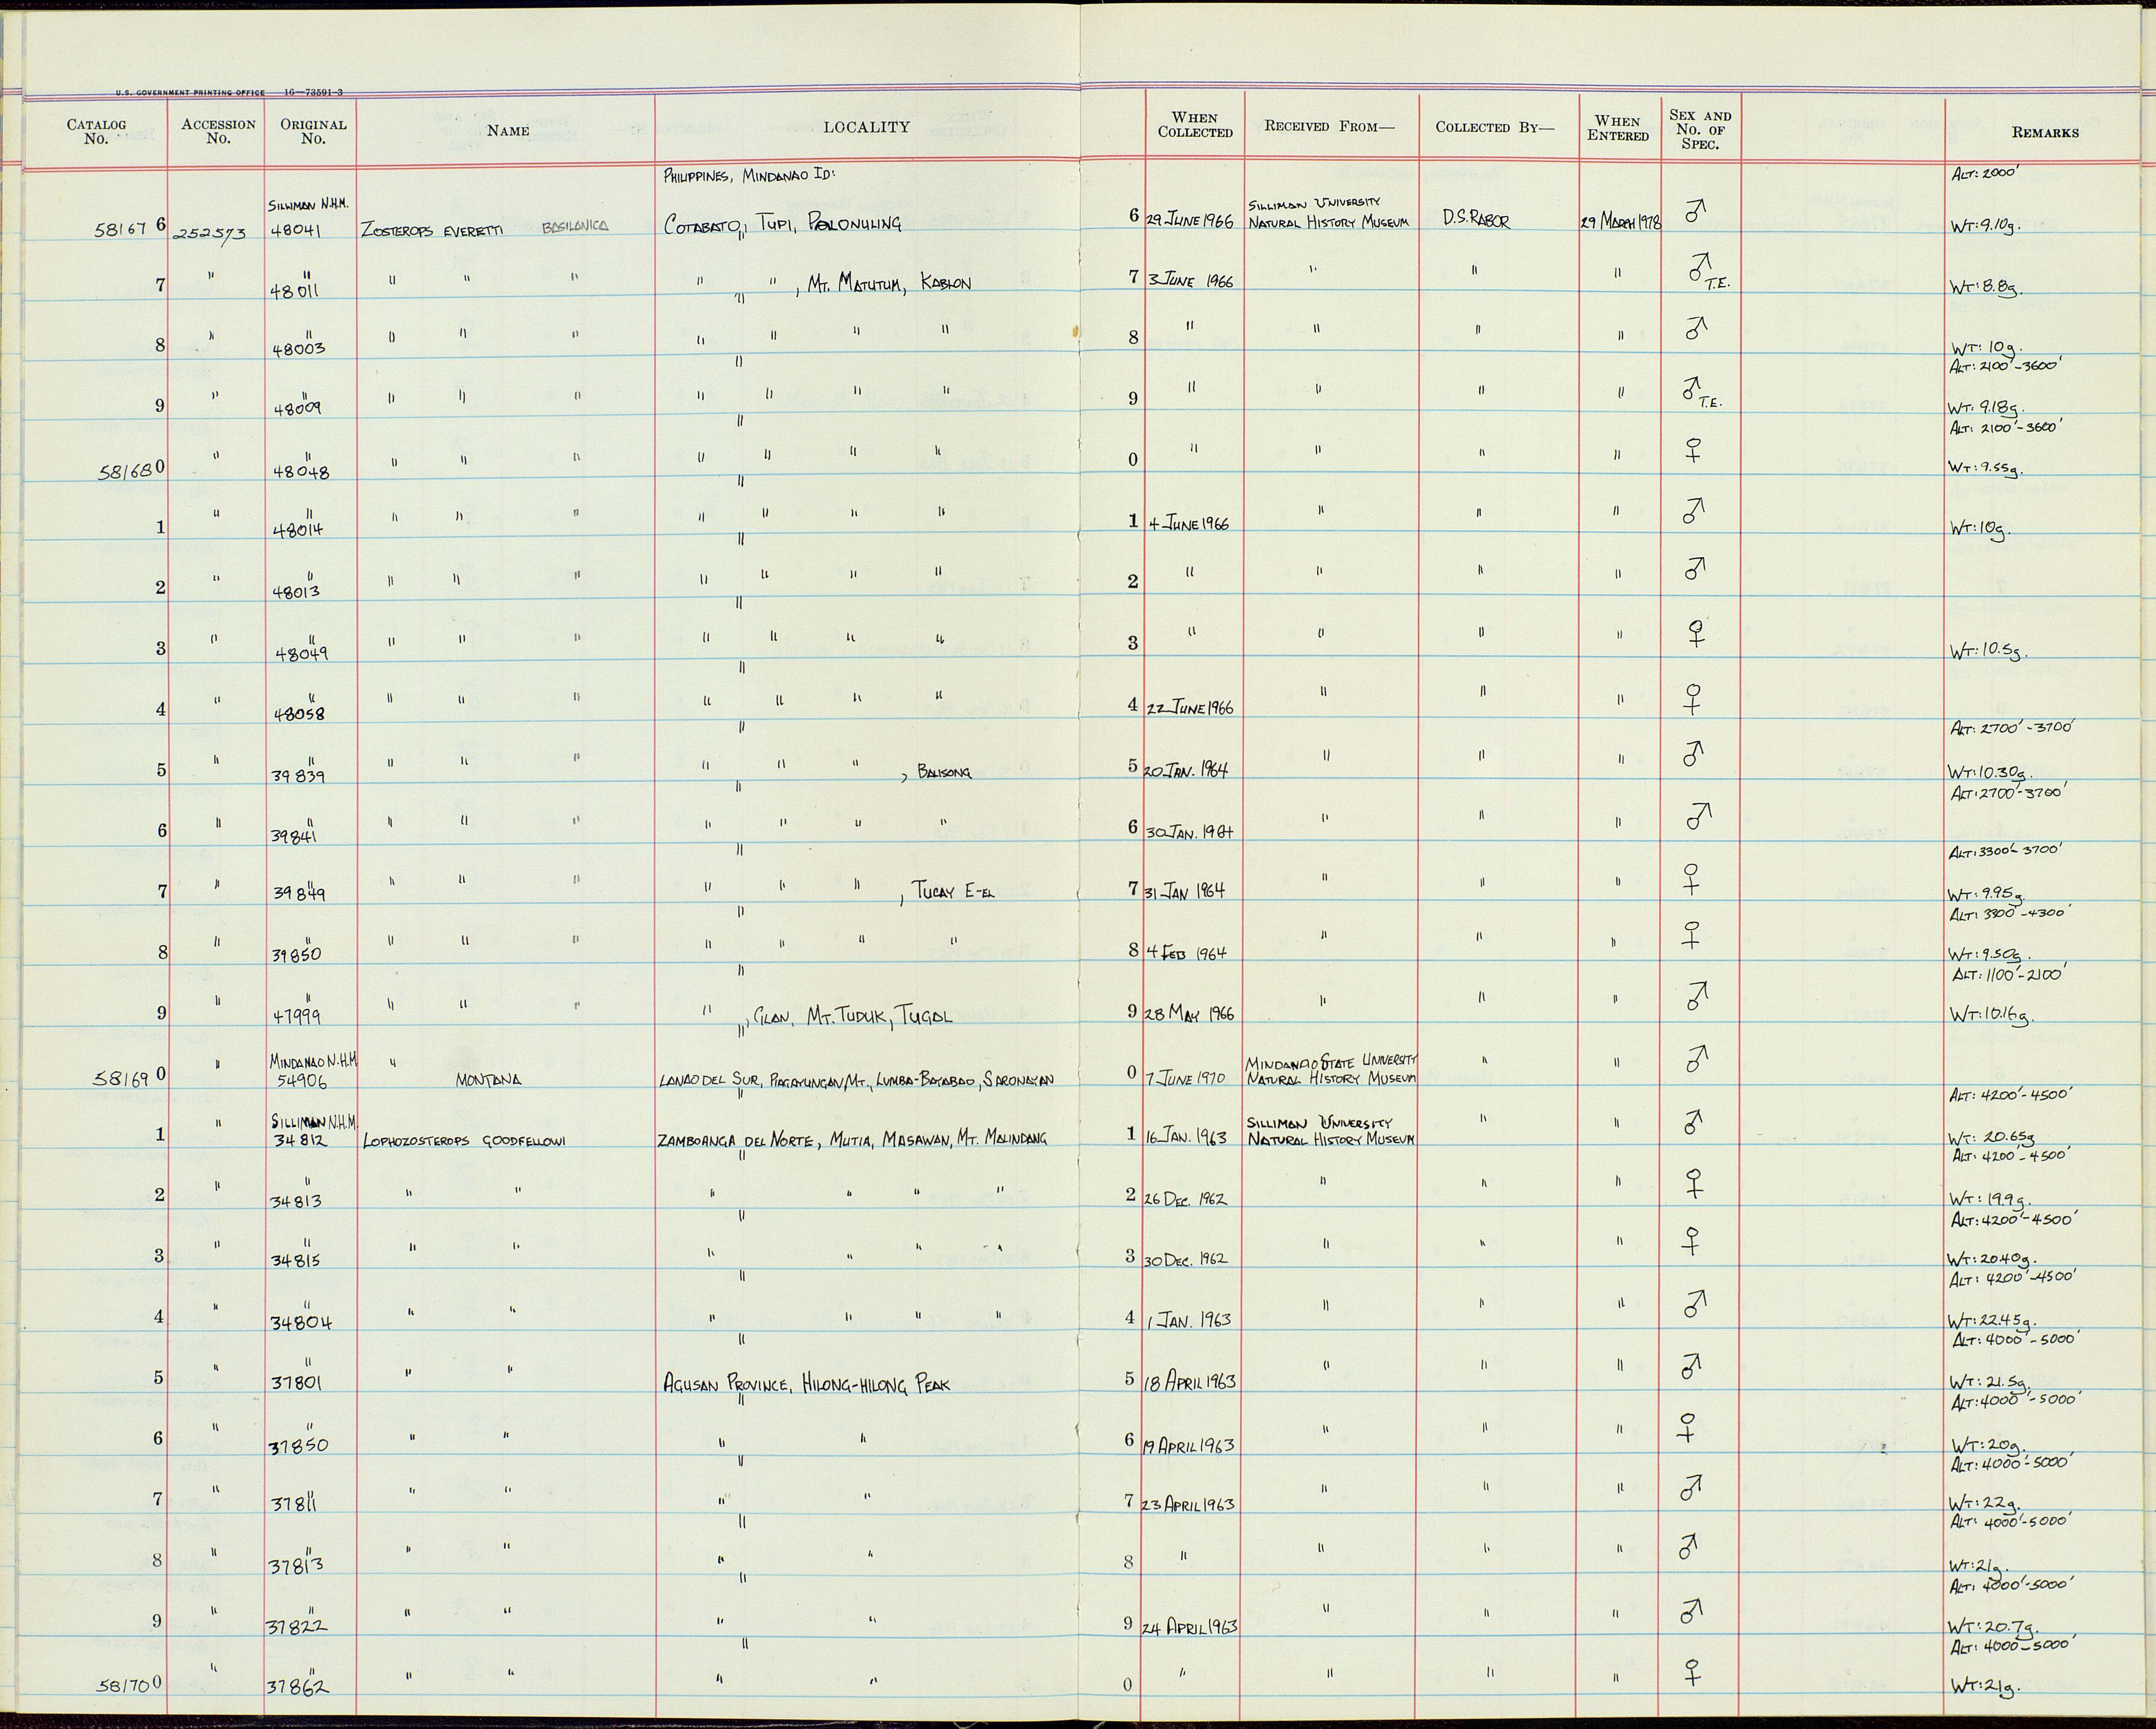Viewport: 2156px width, 1729px height.
Task: Click the name Lophozosterops goodfellowi
Action: point(465,1141)
